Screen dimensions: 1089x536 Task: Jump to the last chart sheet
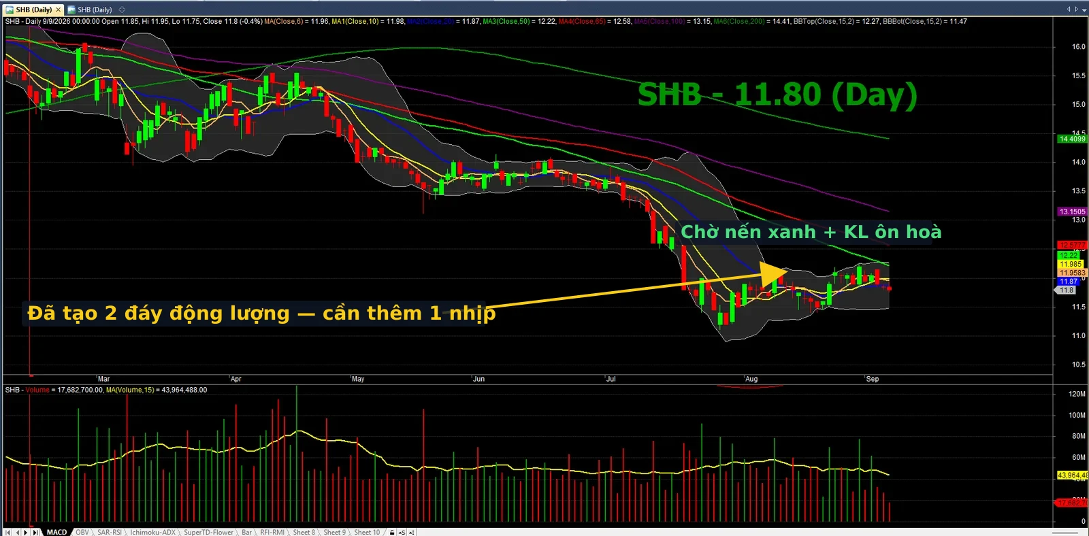coord(35,532)
